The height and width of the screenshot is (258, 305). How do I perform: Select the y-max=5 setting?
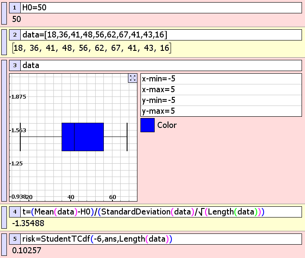pos(221,111)
